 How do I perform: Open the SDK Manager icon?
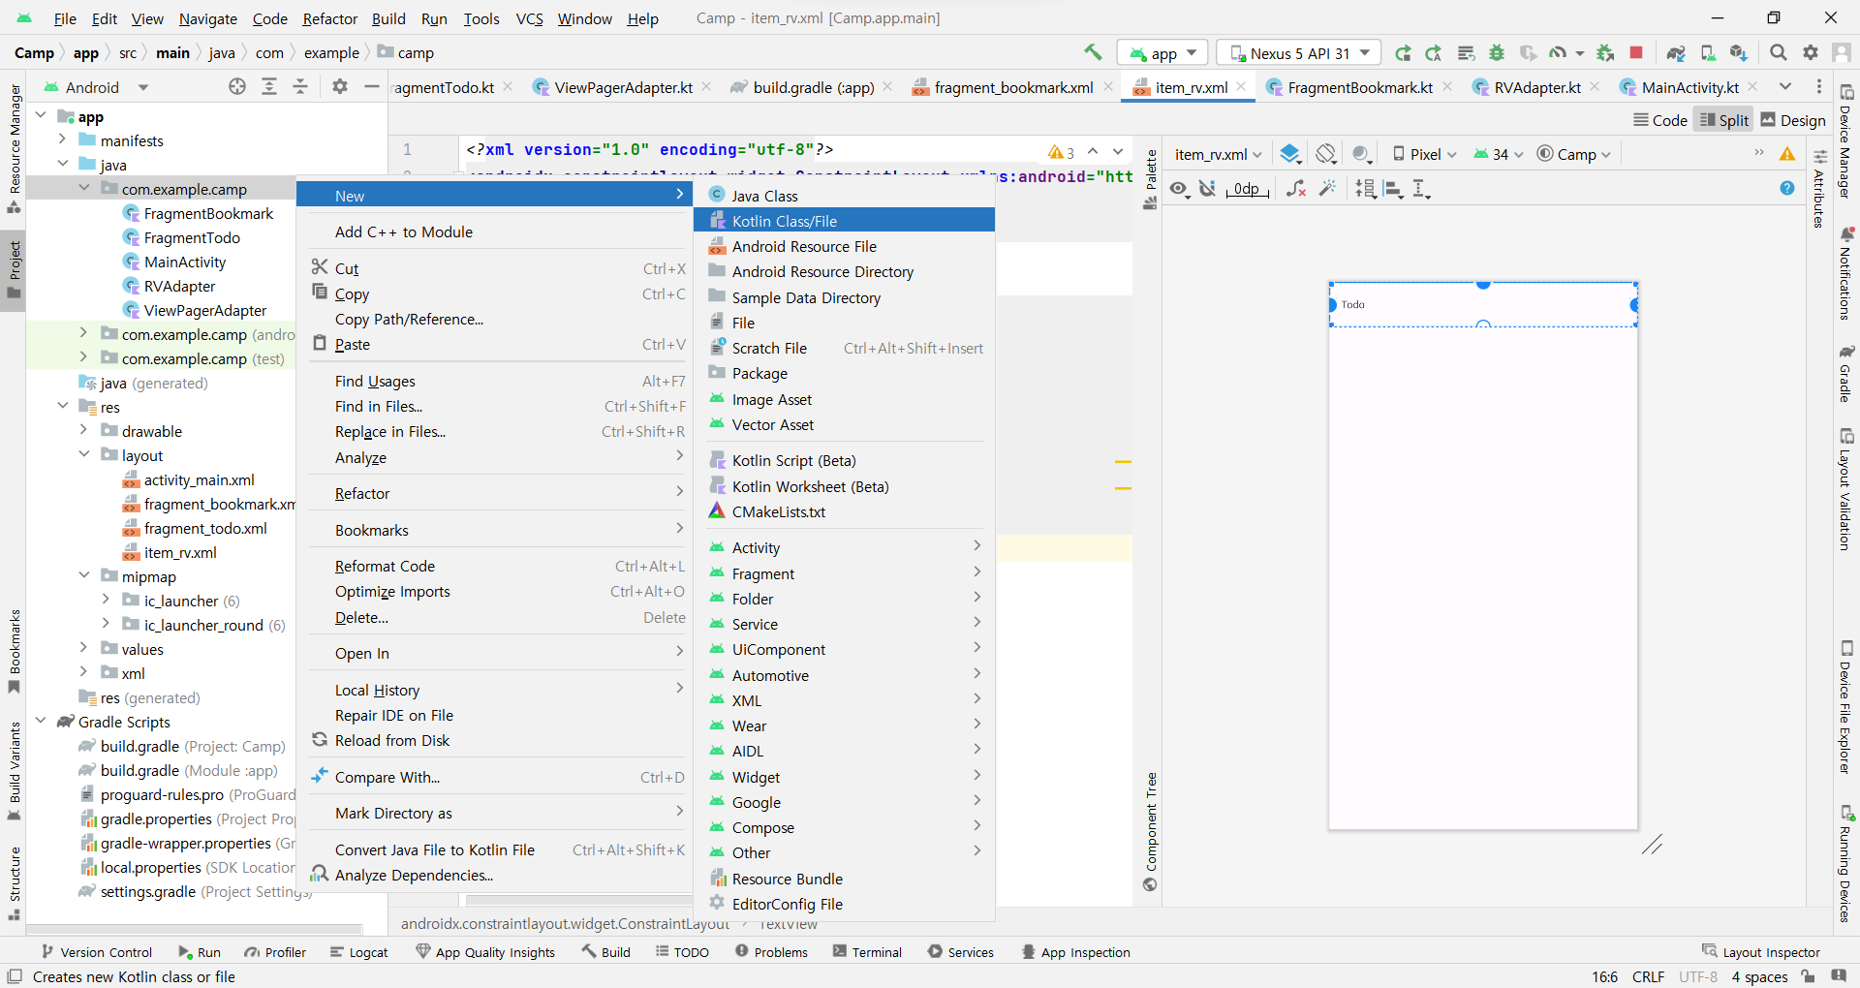tap(1739, 52)
